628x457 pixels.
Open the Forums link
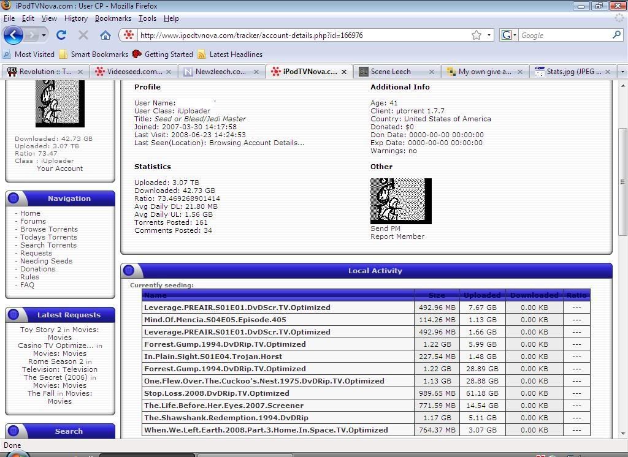tap(33, 221)
